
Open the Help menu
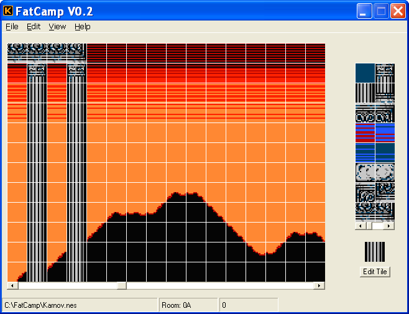click(83, 27)
